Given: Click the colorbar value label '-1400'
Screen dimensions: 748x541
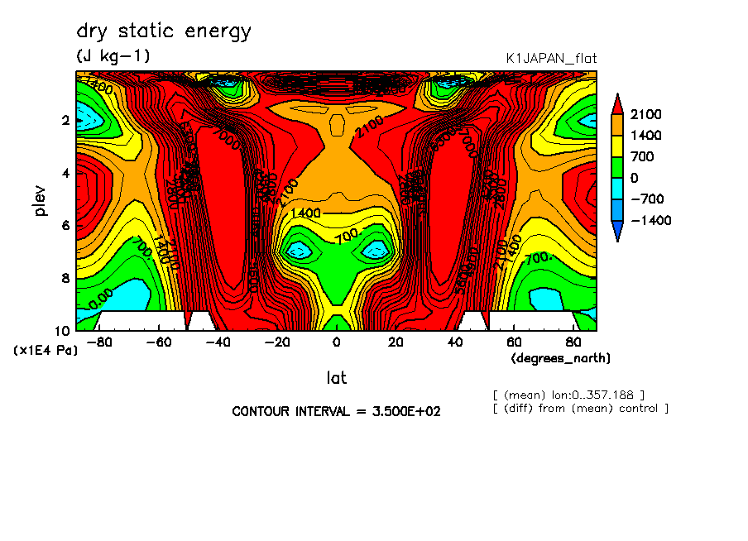Looking at the screenshot, I should pos(651,220).
